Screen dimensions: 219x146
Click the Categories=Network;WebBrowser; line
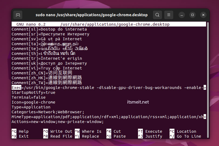tap(48, 112)
